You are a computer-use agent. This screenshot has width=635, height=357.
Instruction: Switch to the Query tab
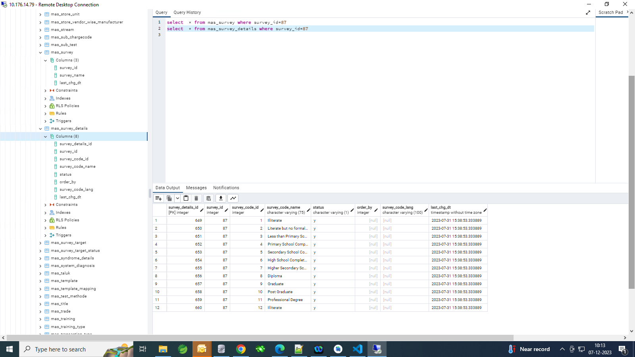(162, 13)
